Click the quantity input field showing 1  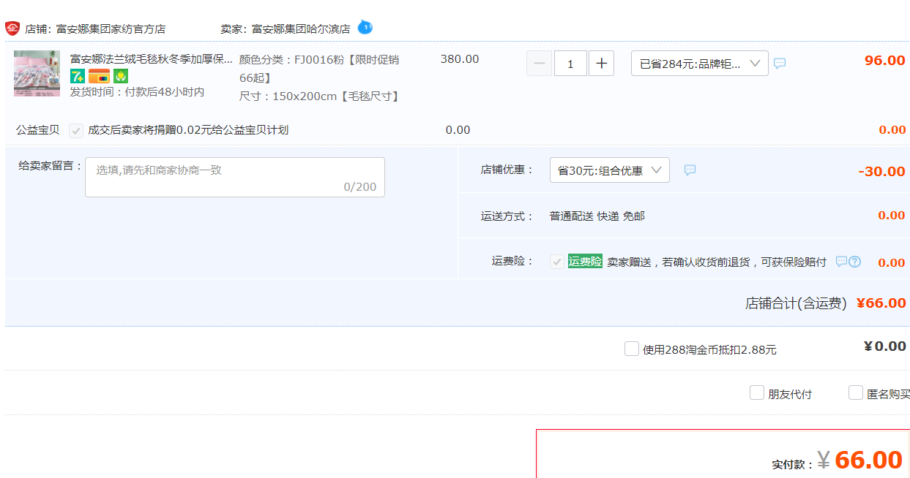point(570,64)
